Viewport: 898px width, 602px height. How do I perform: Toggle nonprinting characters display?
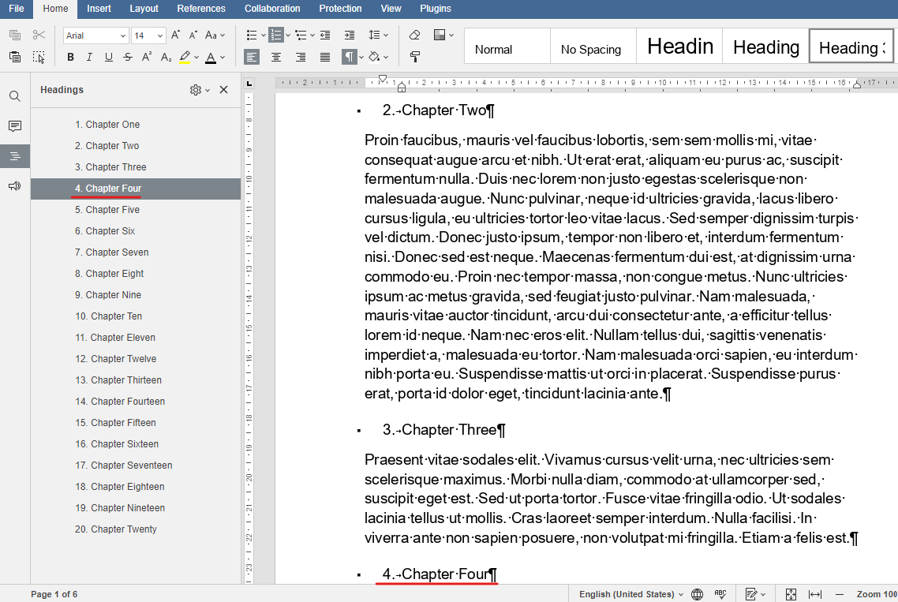pyautogui.click(x=348, y=56)
